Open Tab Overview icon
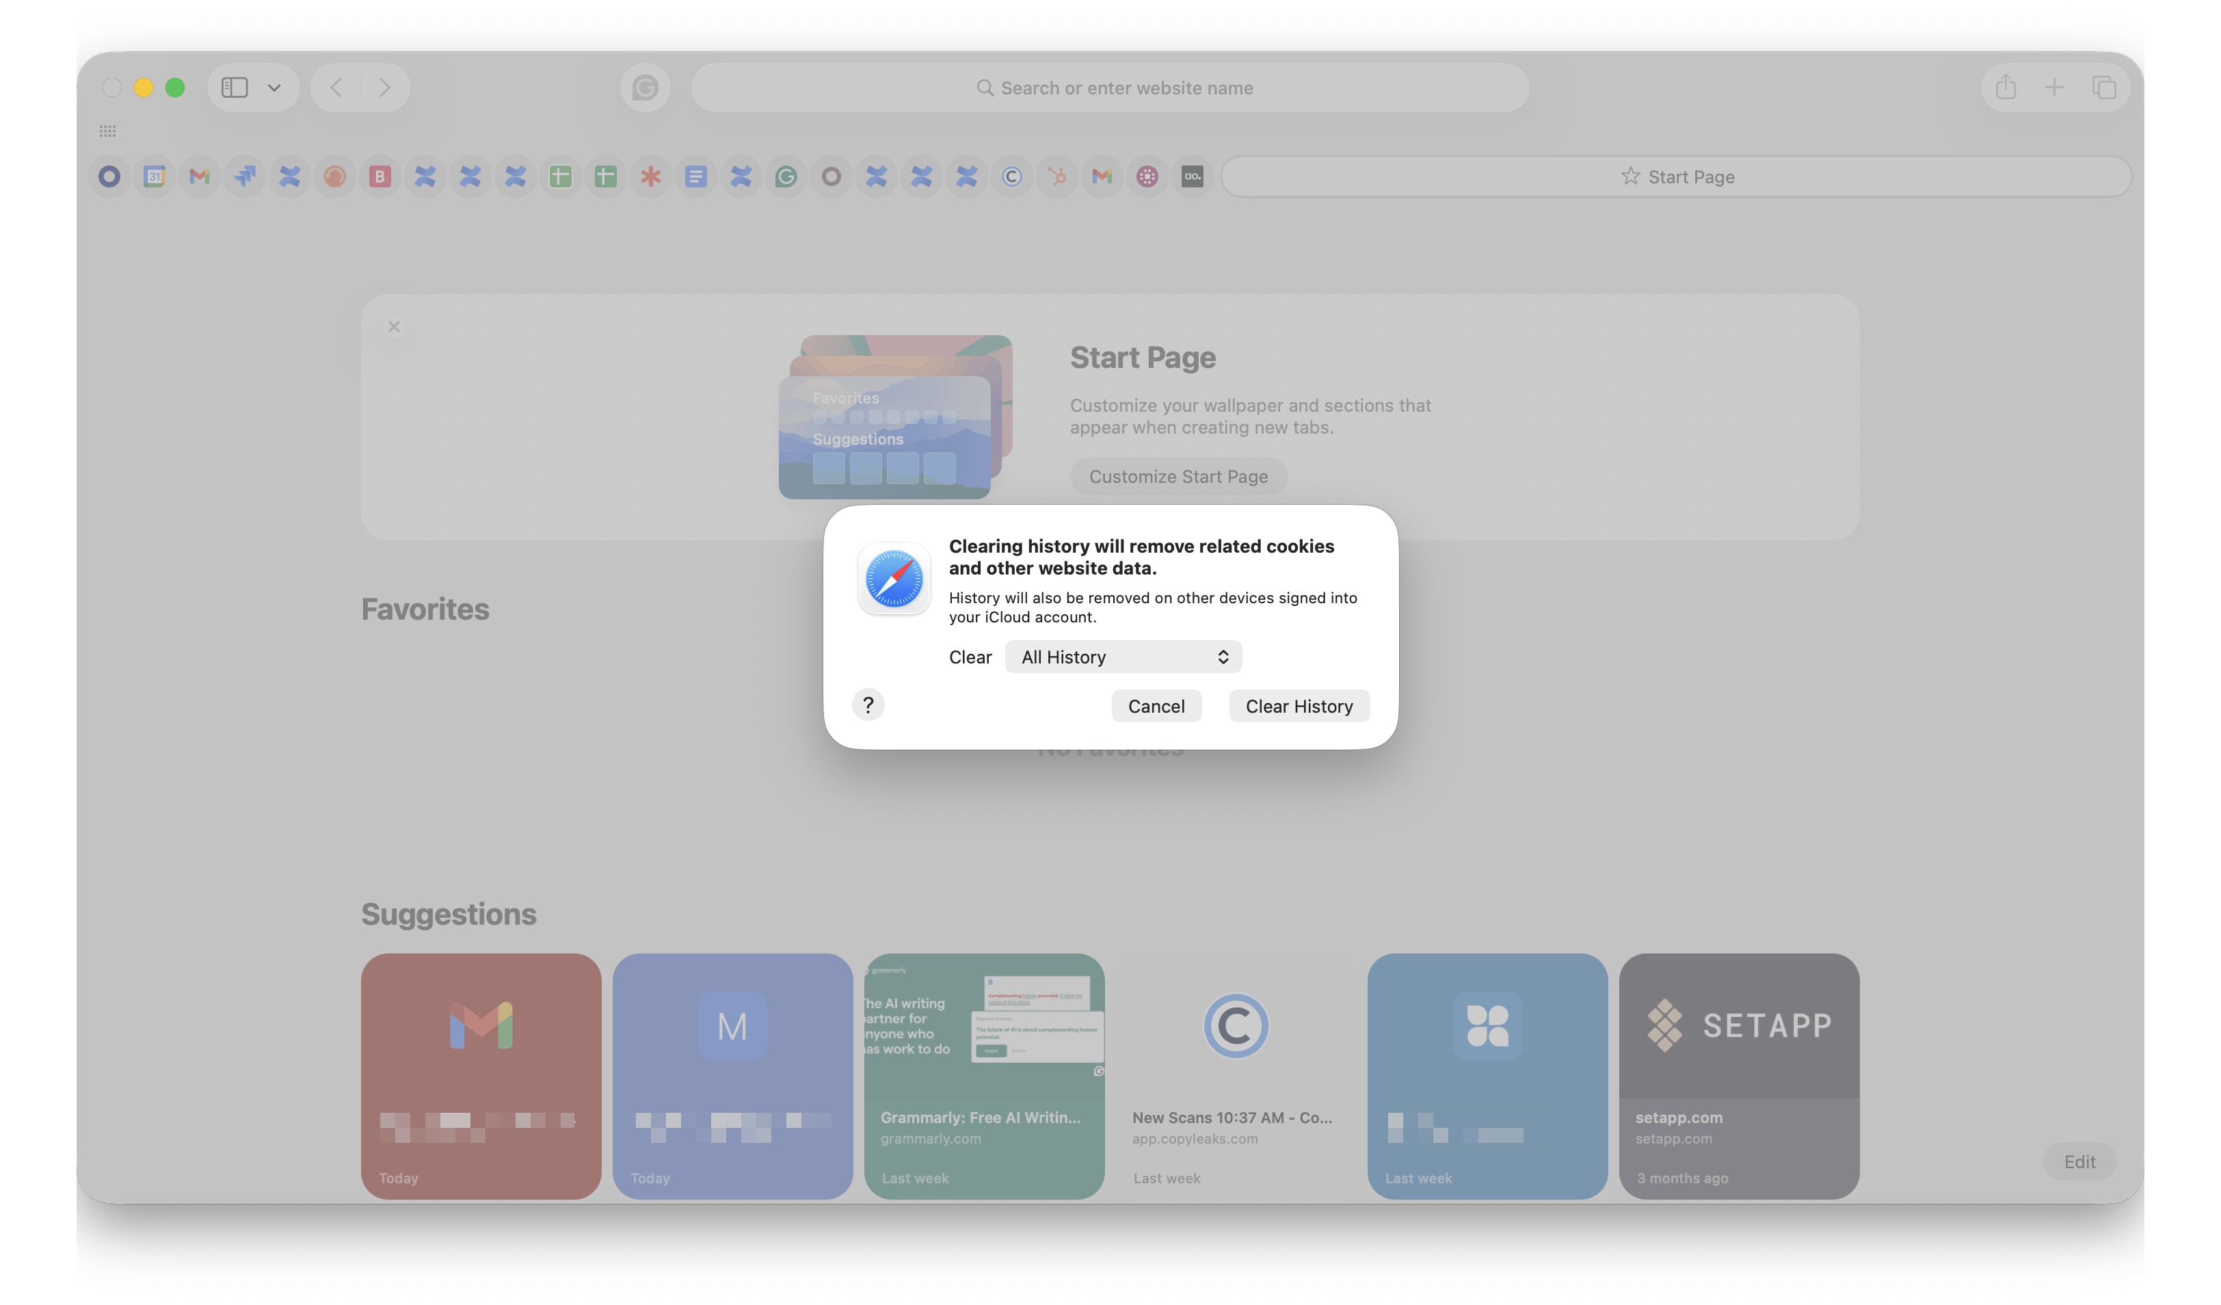 click(2104, 88)
